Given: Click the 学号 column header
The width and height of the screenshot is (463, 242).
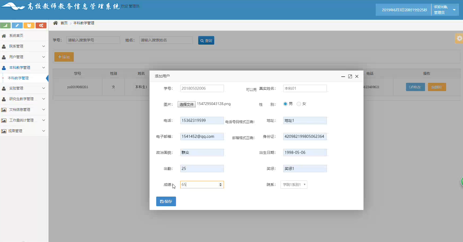Looking at the screenshot, I should pos(78,73).
